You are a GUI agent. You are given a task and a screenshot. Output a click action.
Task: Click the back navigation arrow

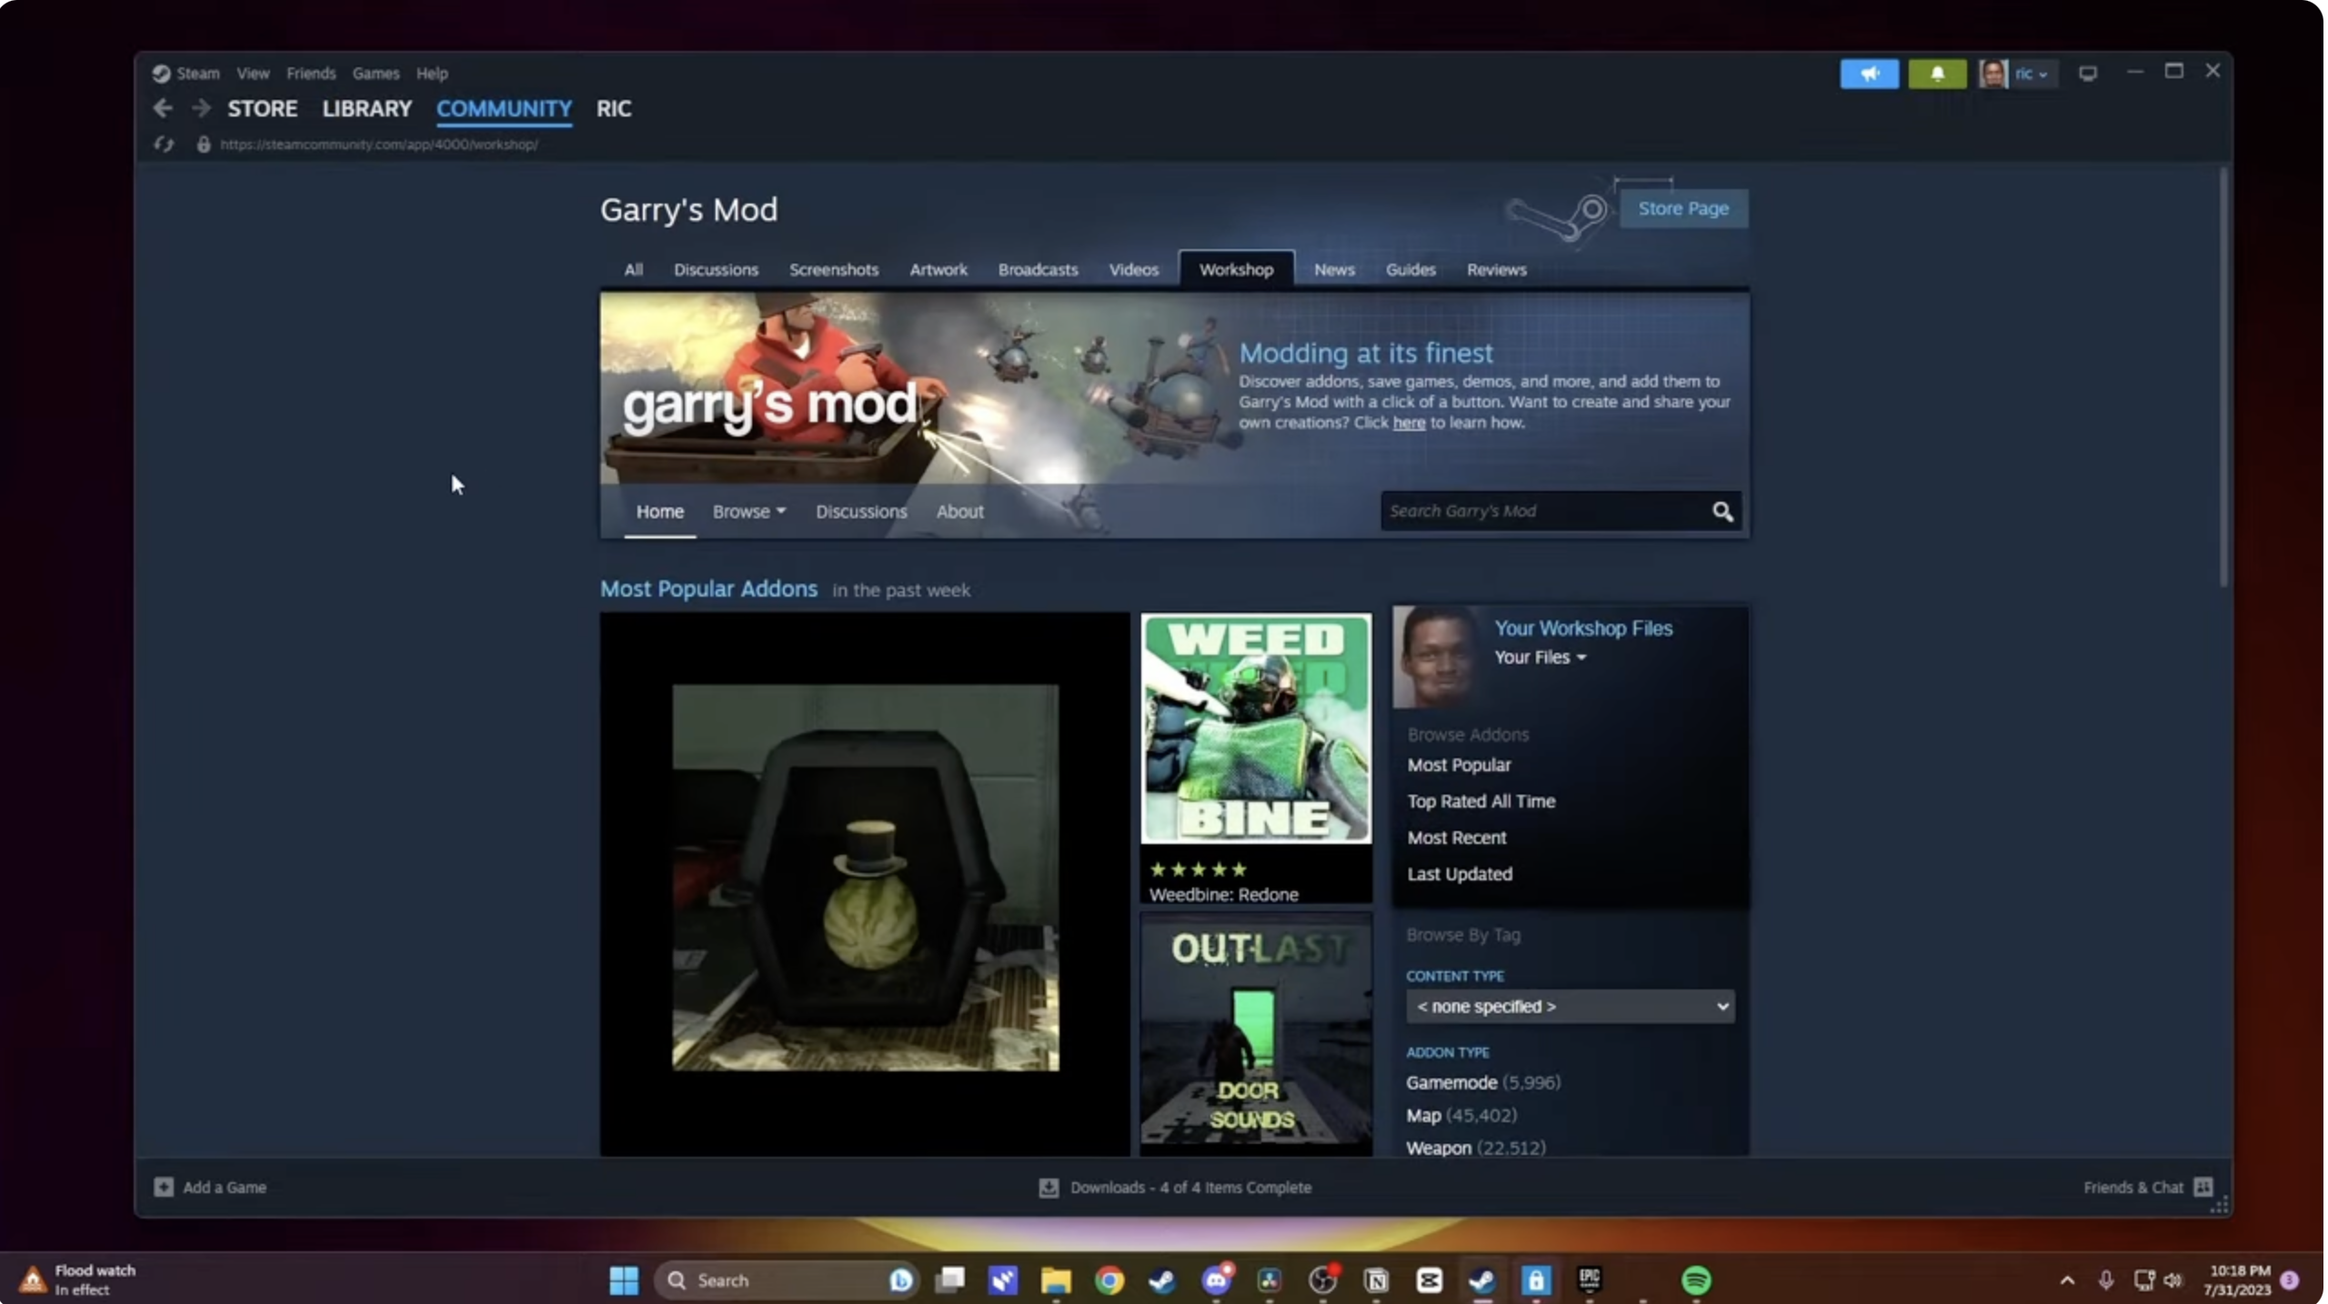click(163, 108)
